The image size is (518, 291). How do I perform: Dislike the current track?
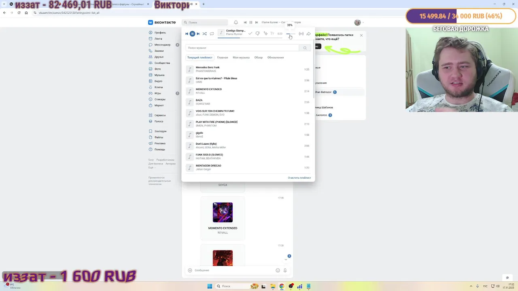click(x=257, y=34)
